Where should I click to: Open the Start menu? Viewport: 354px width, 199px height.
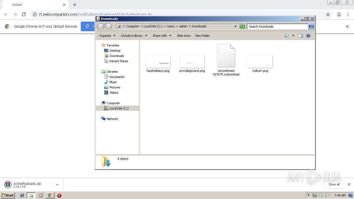(x=7, y=195)
